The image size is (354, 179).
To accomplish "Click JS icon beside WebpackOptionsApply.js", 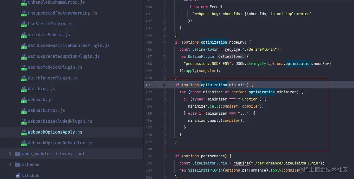I will click(24, 132).
